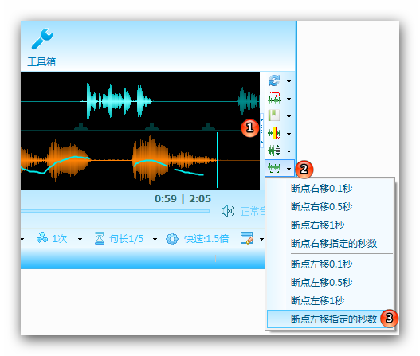Click the 快速:1.5倍 speed label
The width and height of the screenshot is (420, 356).
(x=206, y=238)
